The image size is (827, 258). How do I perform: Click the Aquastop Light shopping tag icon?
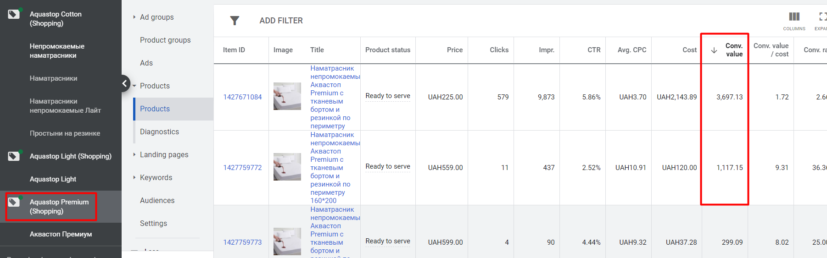tap(14, 156)
